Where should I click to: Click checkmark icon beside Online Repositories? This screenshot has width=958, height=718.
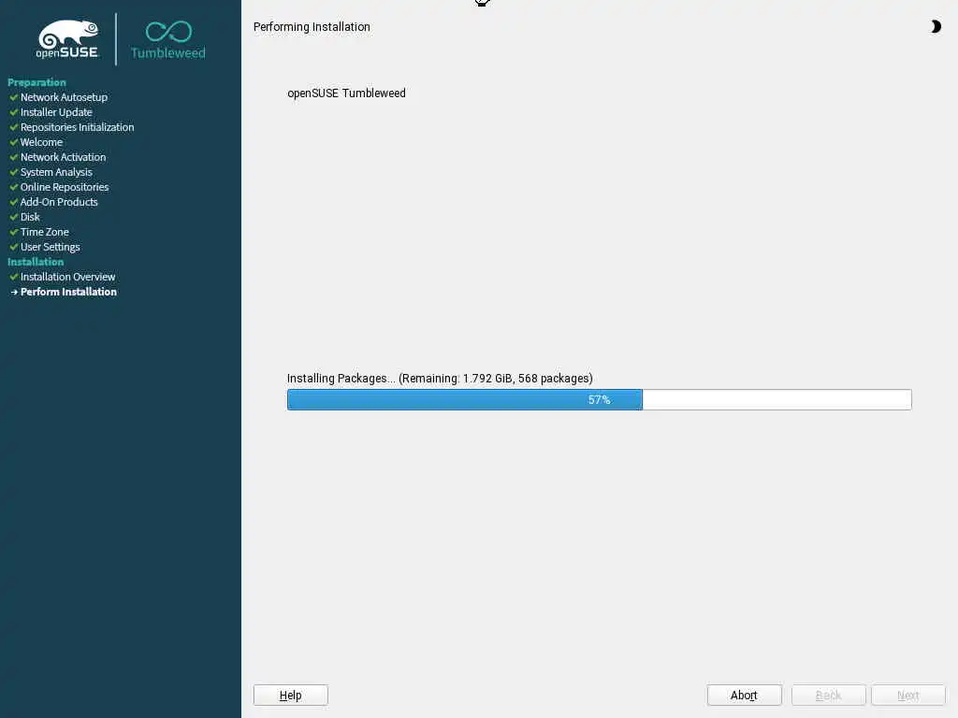pos(13,187)
